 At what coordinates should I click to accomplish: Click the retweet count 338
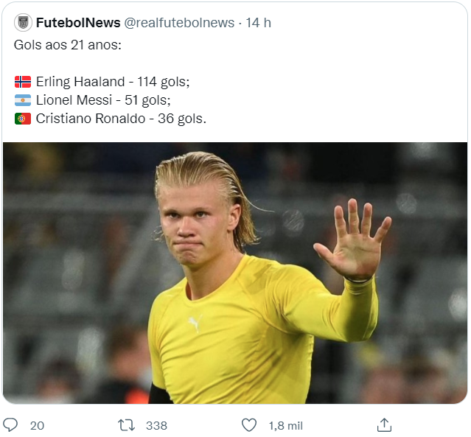tap(156, 425)
